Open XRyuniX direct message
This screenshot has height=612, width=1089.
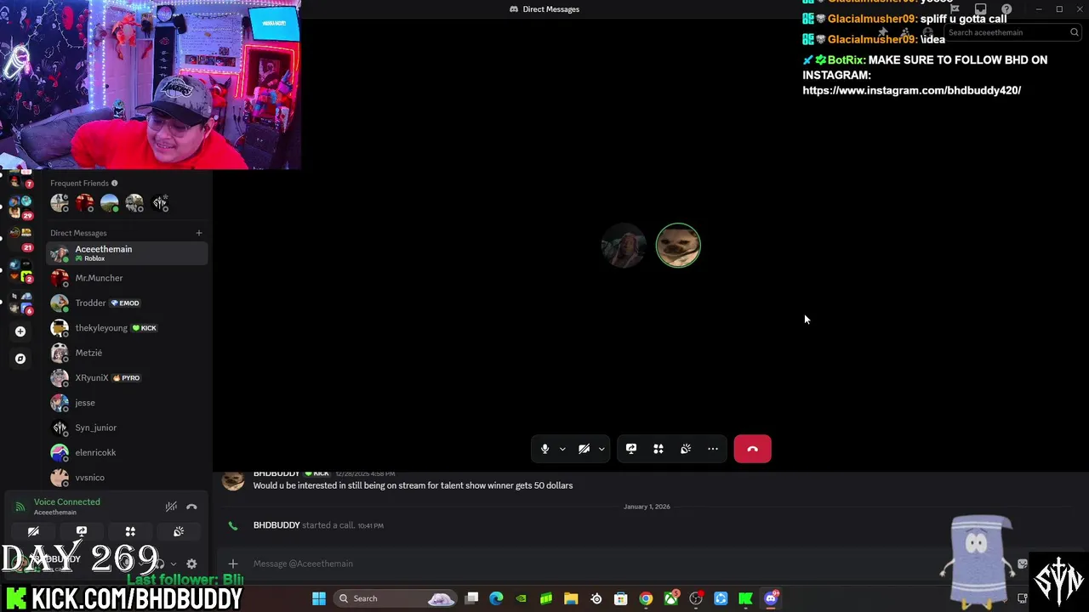click(x=127, y=377)
